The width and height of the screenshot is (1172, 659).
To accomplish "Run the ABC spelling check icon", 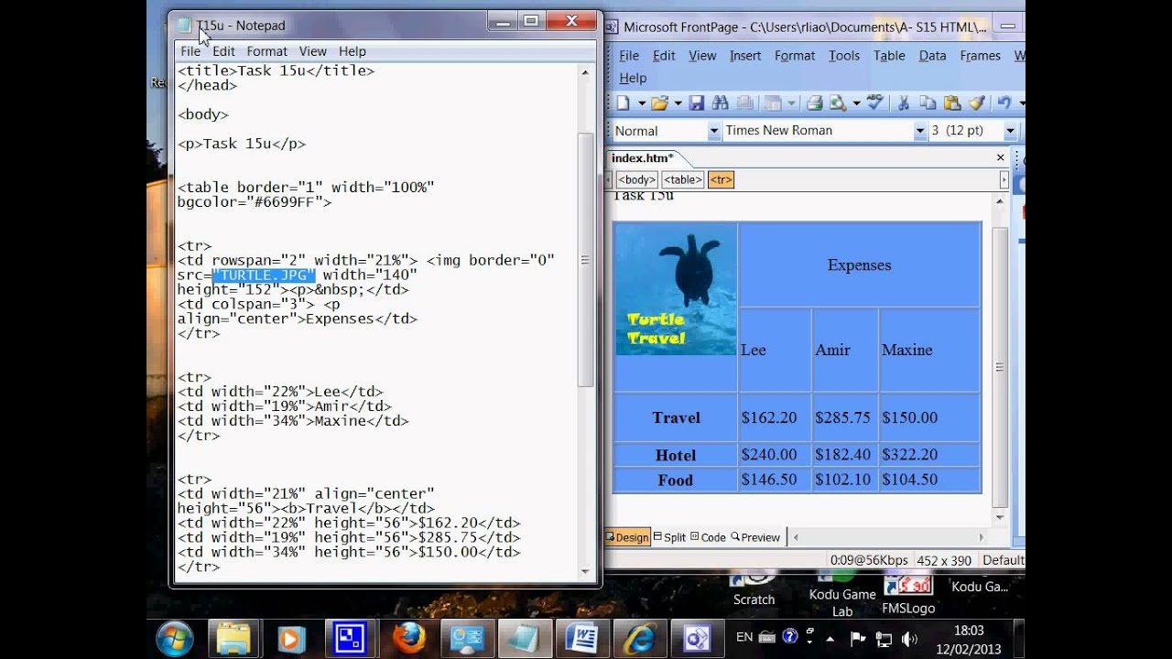I will [x=874, y=103].
